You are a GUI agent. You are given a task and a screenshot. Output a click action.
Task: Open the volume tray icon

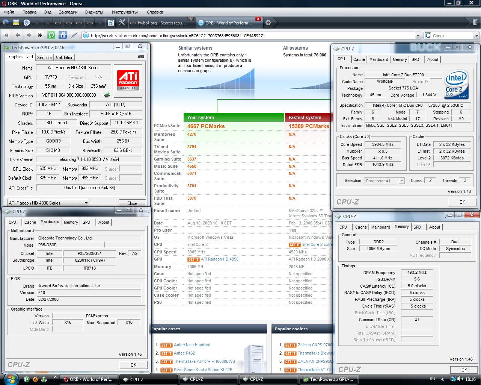tap(460, 379)
